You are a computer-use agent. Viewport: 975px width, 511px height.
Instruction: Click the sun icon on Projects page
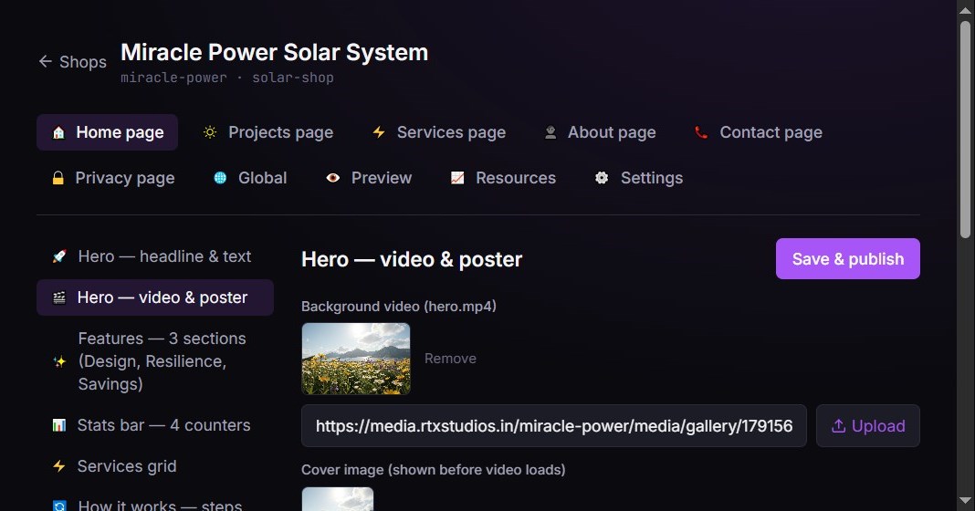210,132
